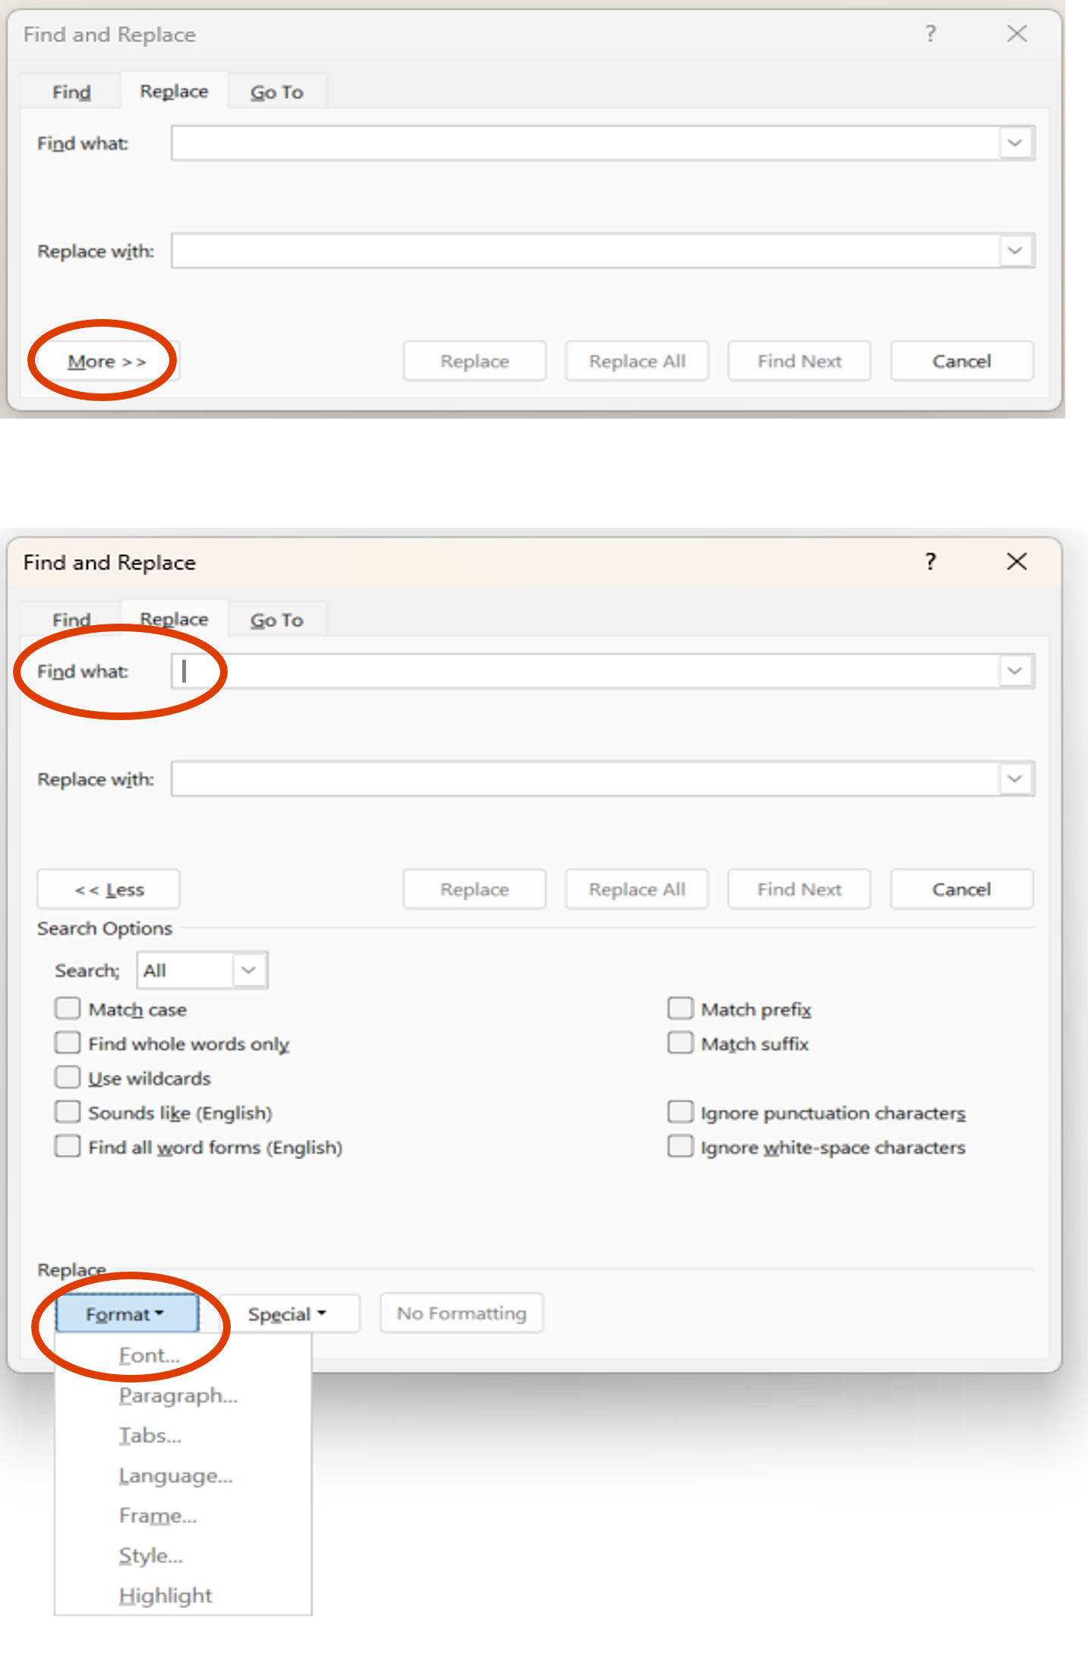Choose Font... from the Format menu
Viewport: 1088px width, 1656px height.
[150, 1356]
